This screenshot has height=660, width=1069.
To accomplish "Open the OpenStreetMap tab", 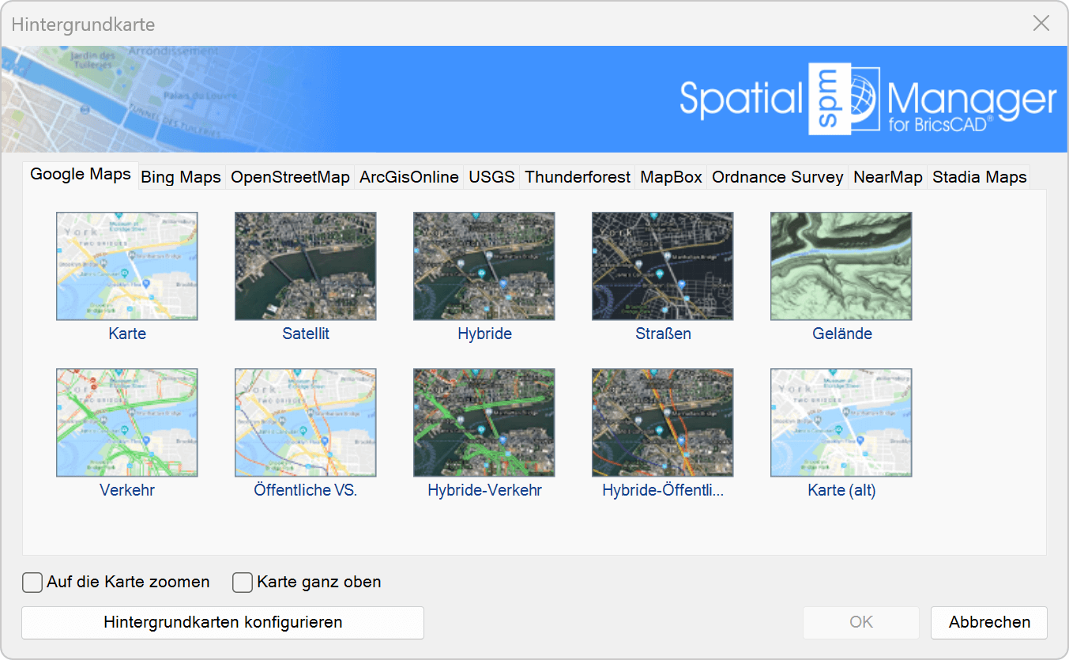I will tap(290, 177).
